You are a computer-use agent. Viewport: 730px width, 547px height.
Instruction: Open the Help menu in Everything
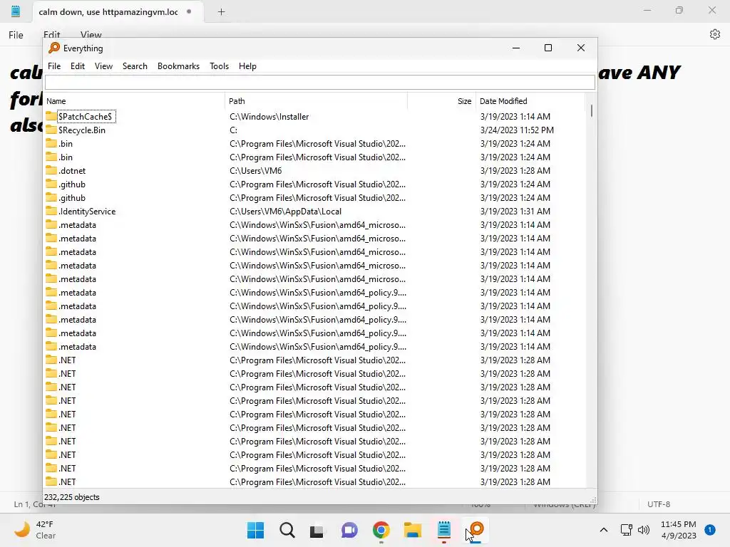point(247,66)
